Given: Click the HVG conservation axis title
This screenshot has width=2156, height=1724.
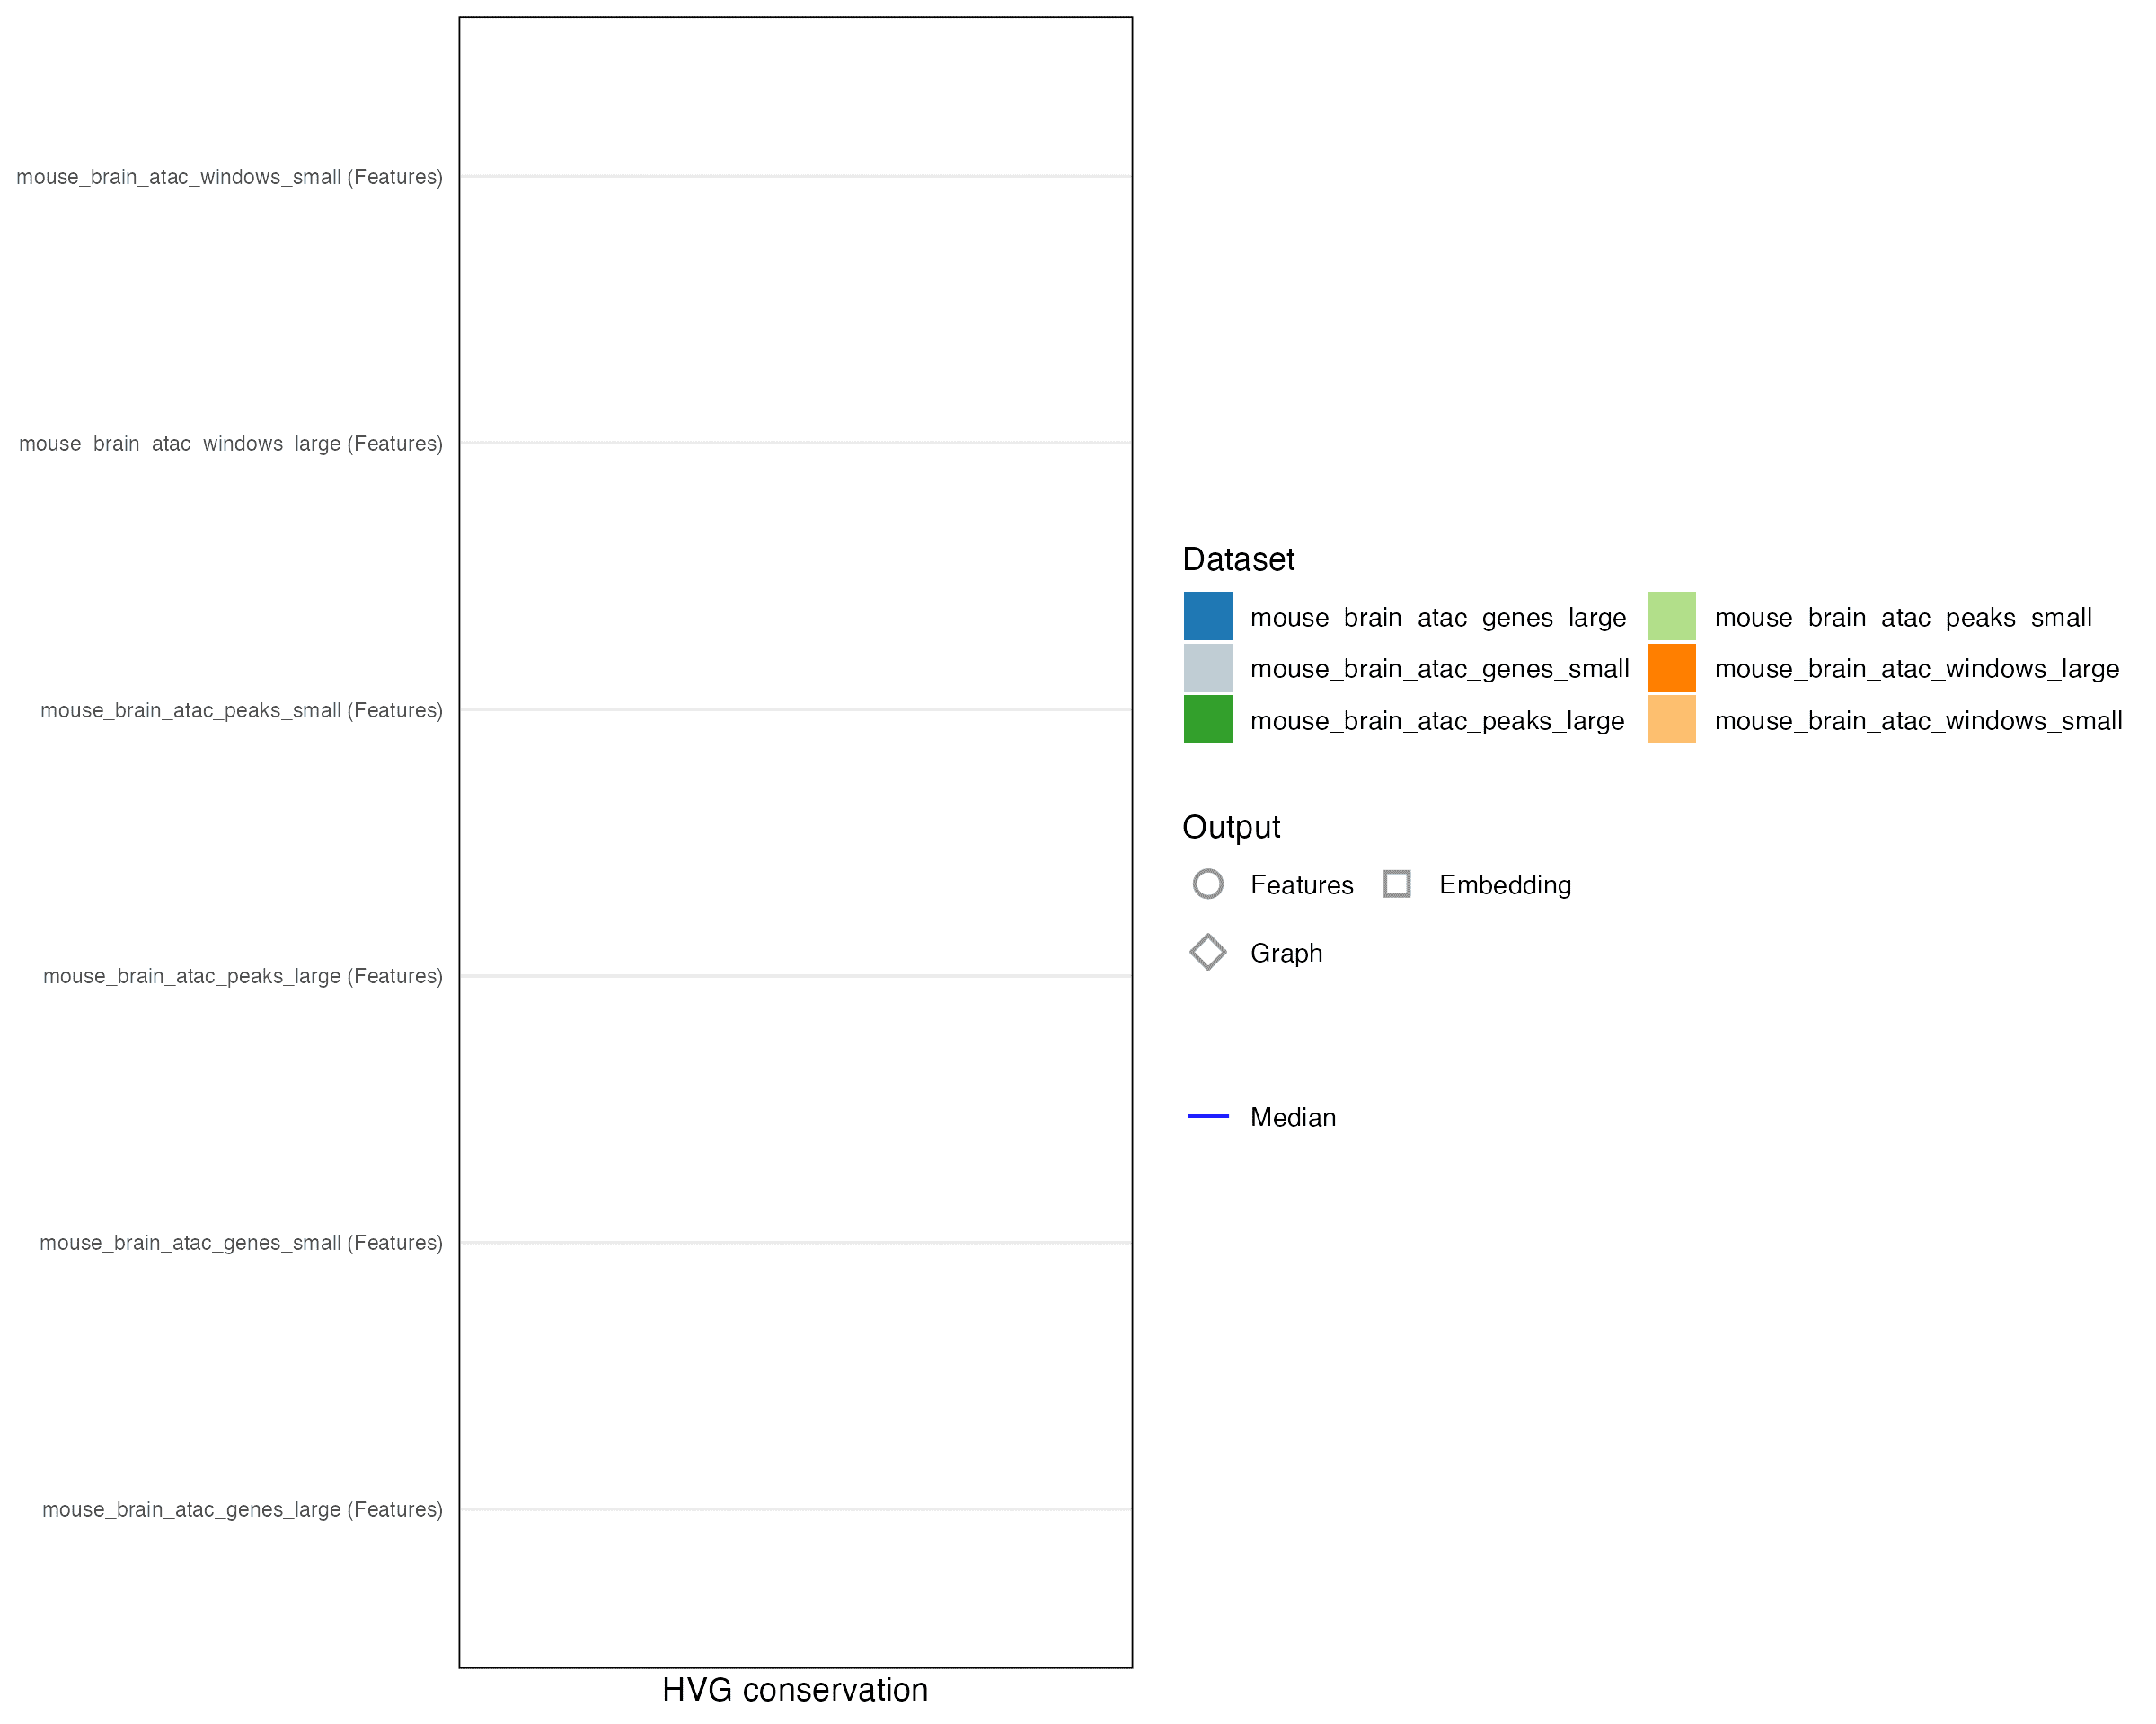Looking at the screenshot, I should 795,1690.
